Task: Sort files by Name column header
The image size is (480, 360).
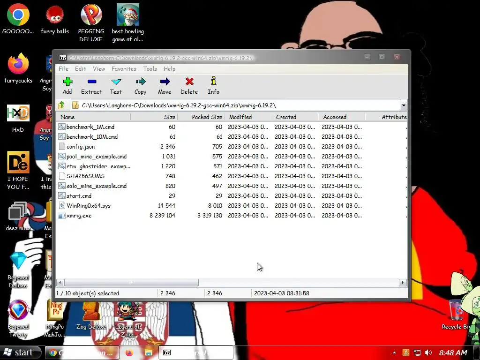Action: click(x=93, y=117)
